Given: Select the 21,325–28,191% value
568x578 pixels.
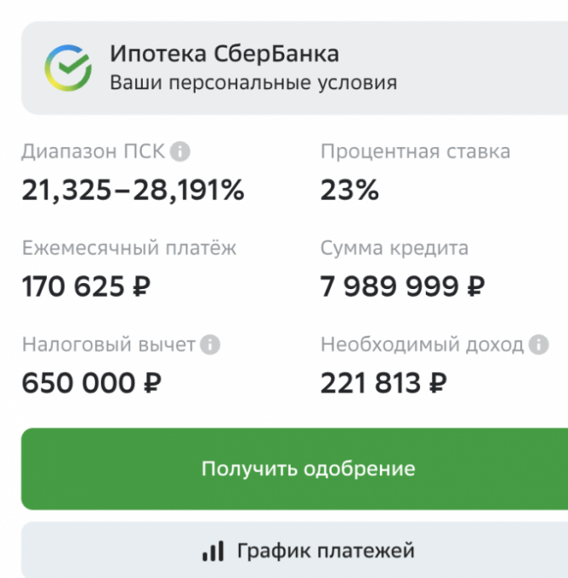Looking at the screenshot, I should pos(133,190).
